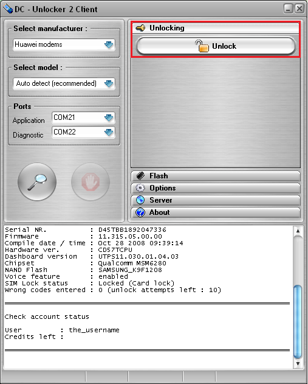Click the blue log scrollbar thumb
Image resolution: width=308 pixels, height=384 pixels.
(298, 322)
